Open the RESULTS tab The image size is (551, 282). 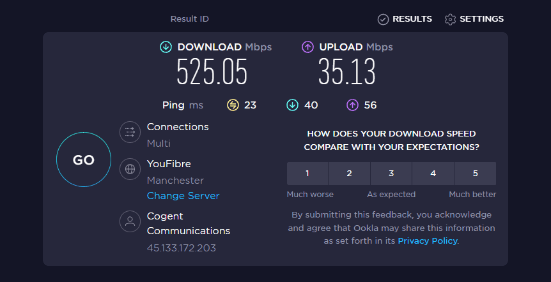pos(405,19)
